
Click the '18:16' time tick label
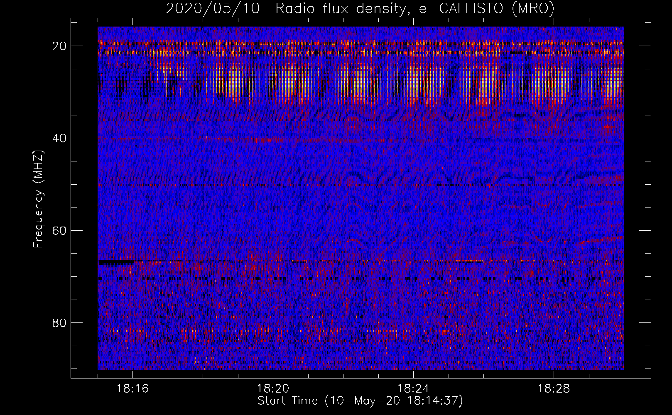coord(133,389)
